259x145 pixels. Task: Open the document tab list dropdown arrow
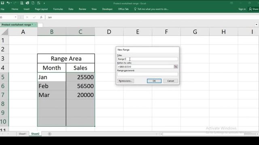coord(256,25)
